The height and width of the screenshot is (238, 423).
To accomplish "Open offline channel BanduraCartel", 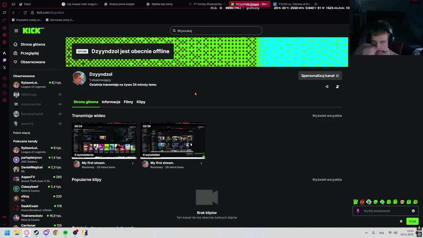I will [37, 114].
